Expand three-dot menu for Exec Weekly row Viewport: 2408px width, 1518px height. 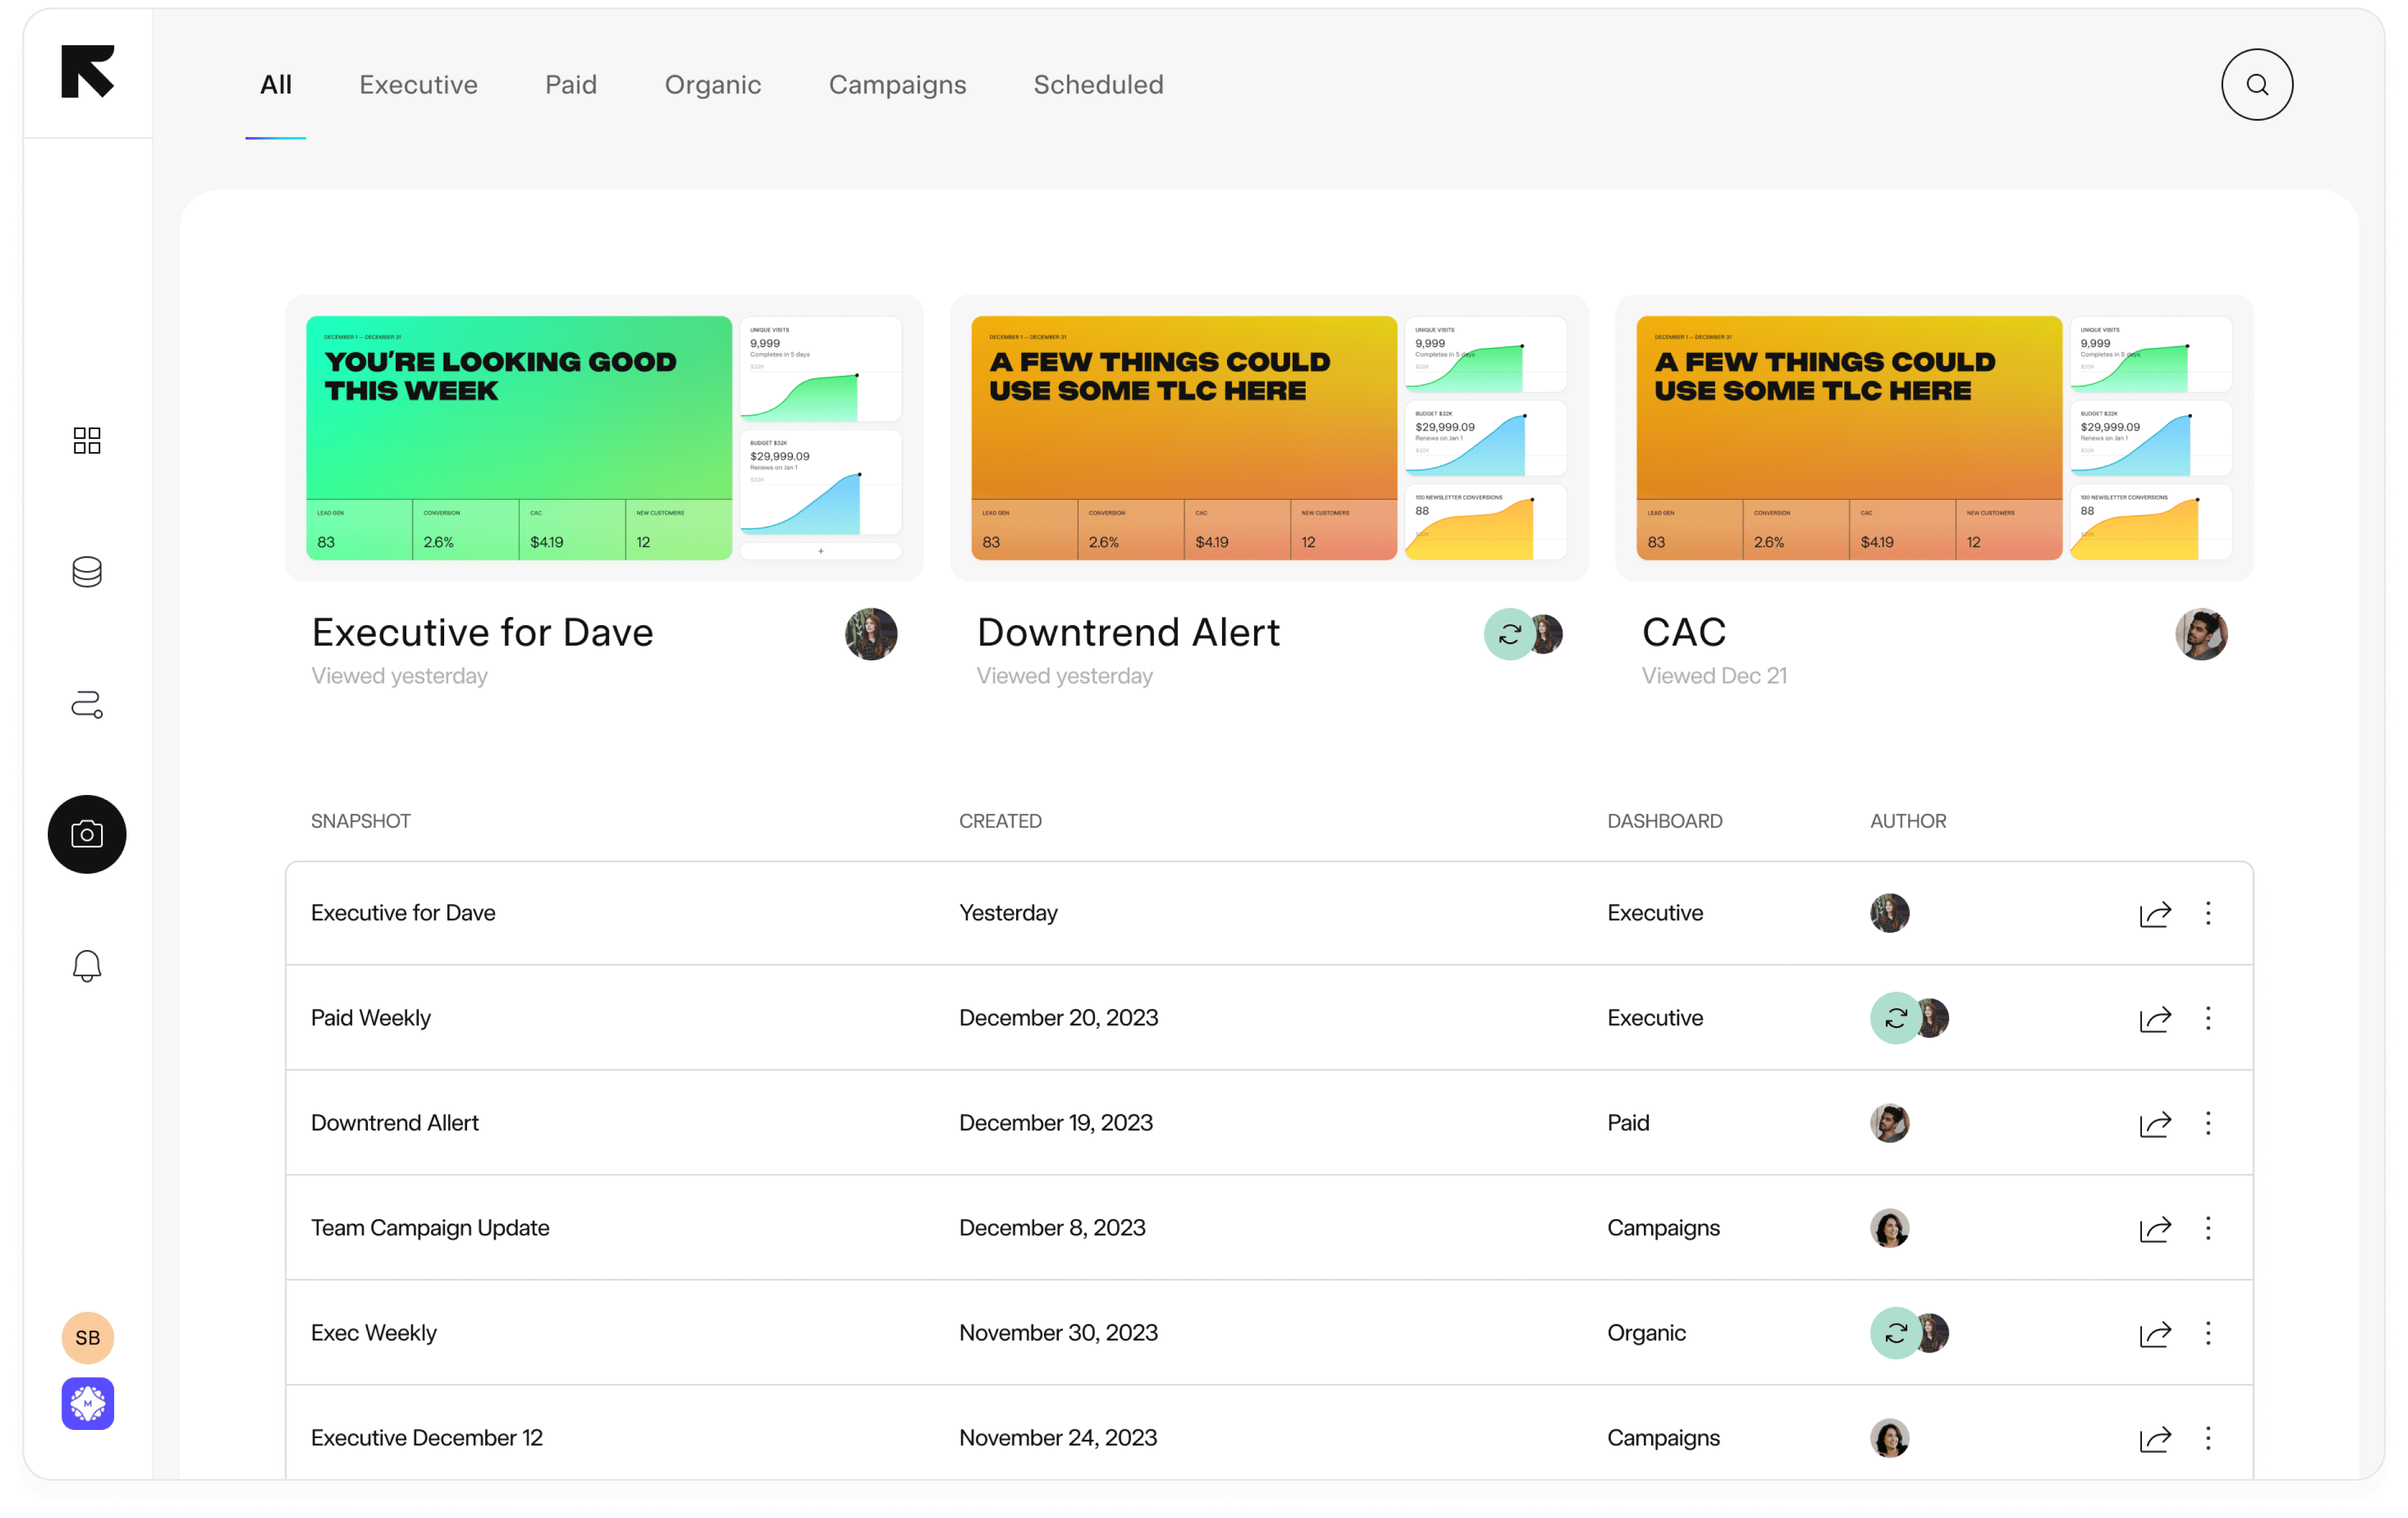2208,1333
